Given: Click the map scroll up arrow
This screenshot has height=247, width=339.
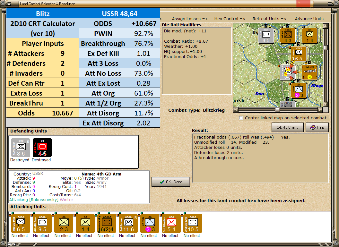Looking at the screenshot, I should (x=326, y=26).
